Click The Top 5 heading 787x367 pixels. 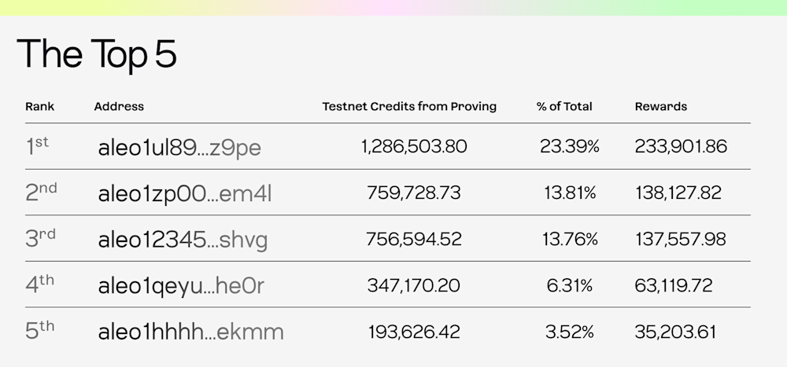pyautogui.click(x=97, y=54)
